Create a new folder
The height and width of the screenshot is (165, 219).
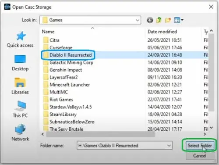click(x=168, y=20)
